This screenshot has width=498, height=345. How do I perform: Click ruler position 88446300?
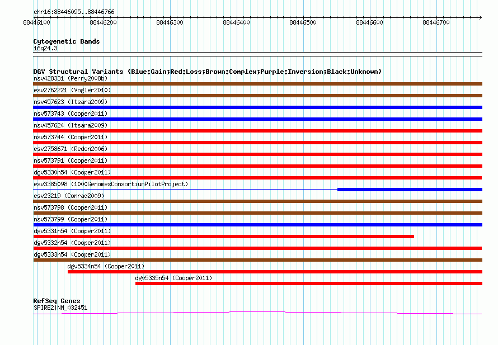point(170,22)
